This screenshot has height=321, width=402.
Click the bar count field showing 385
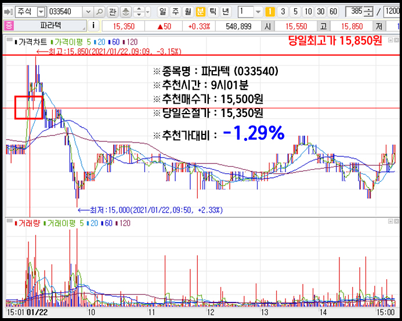(355, 12)
